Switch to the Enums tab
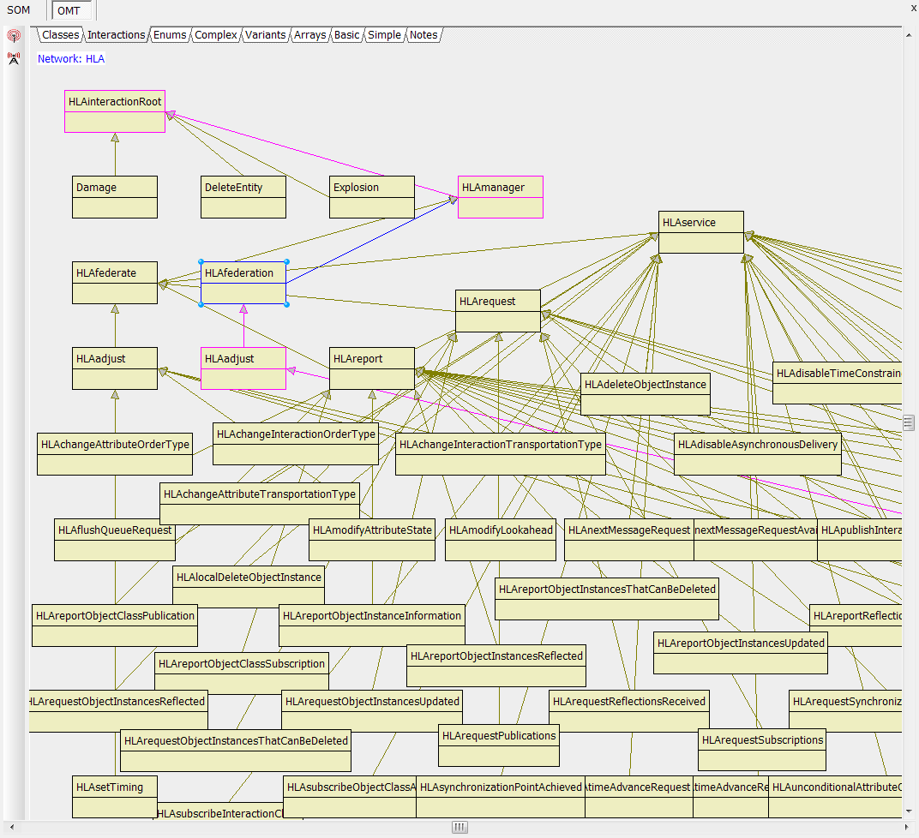Viewport: 919px width, 838px height. tap(169, 35)
